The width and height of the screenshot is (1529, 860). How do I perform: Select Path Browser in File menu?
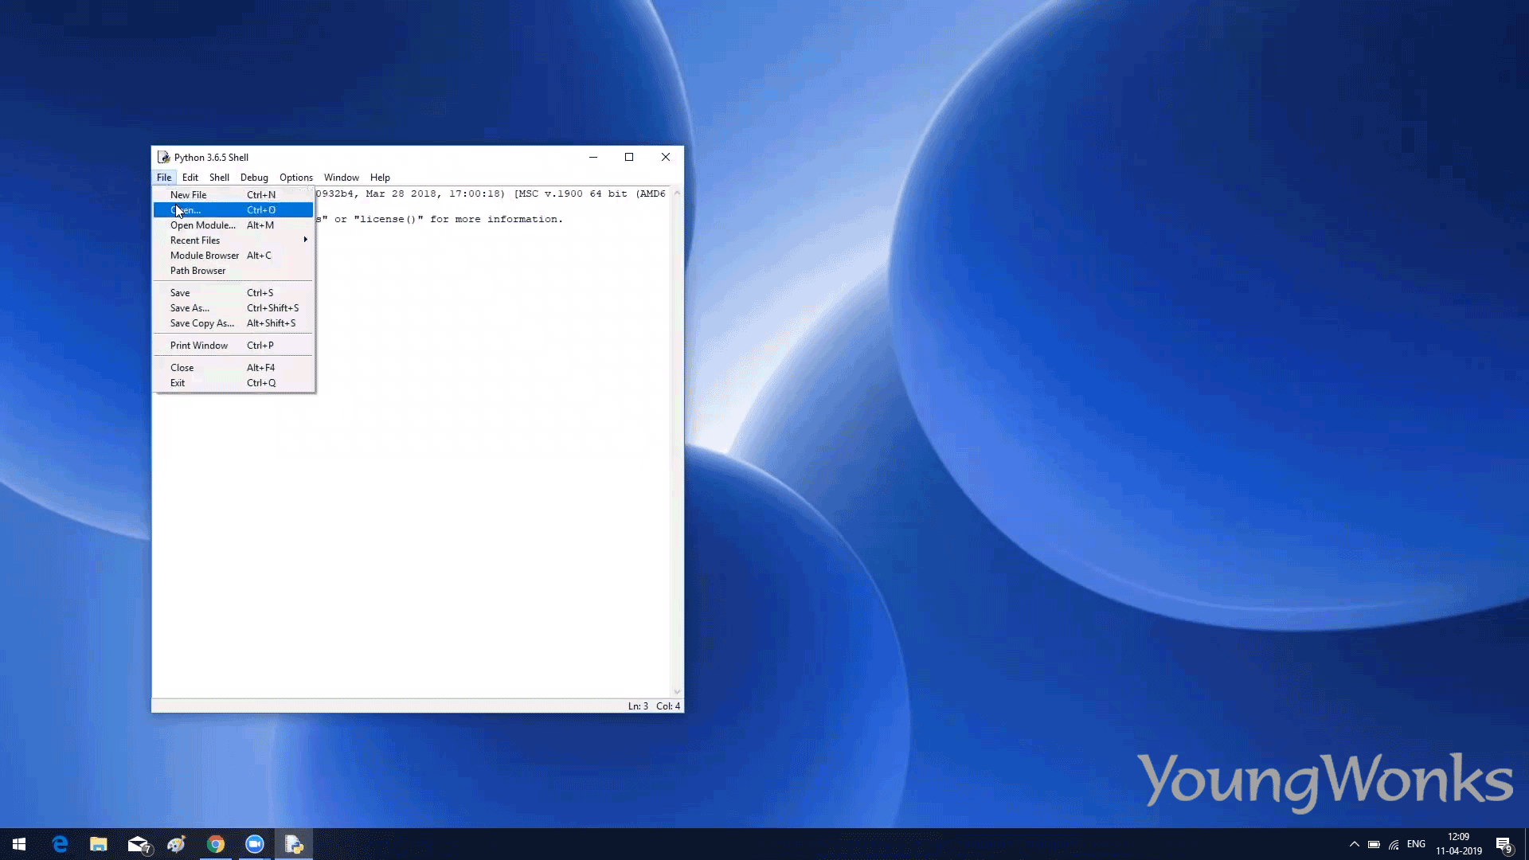[233, 271]
